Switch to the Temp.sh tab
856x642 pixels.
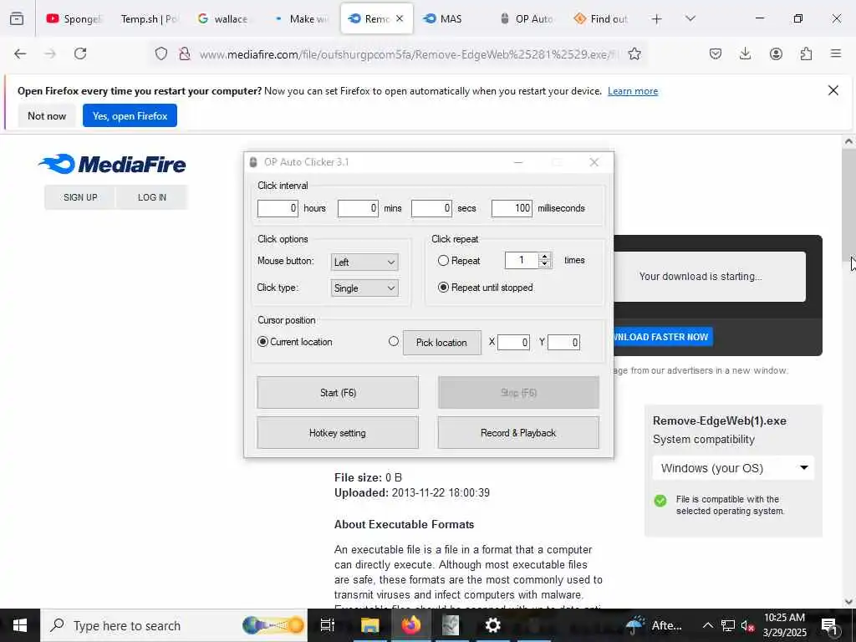[149, 19]
